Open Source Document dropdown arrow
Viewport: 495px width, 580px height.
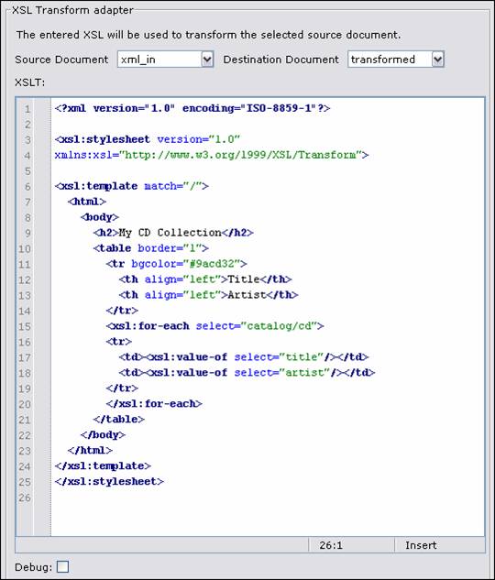[x=207, y=60]
